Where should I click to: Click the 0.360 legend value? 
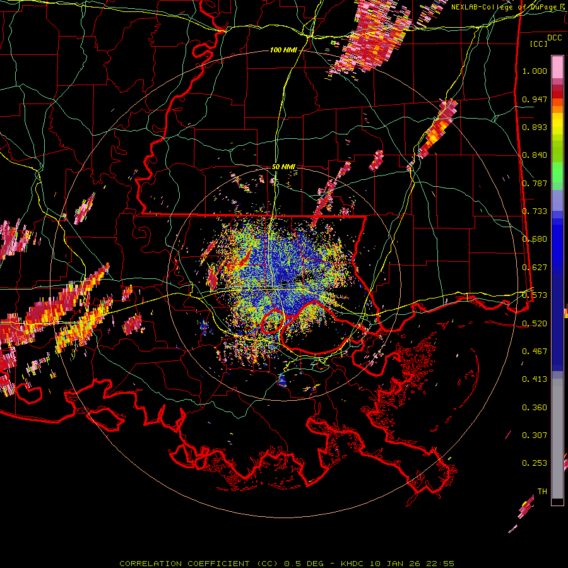535,408
